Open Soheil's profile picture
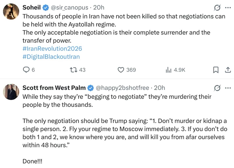 11,12
